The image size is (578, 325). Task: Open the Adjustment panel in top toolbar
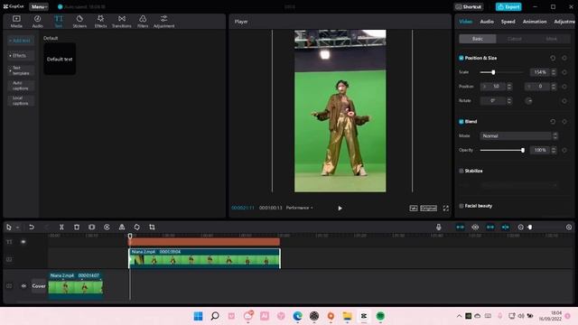(164, 22)
